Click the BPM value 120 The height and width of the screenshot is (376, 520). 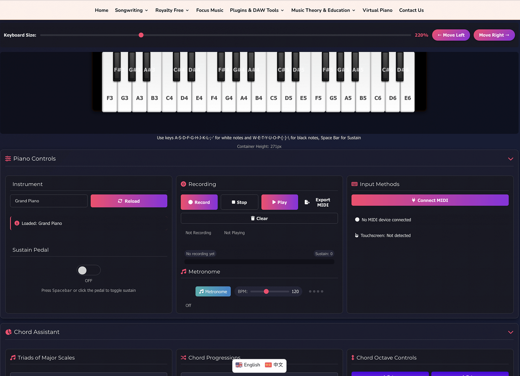(x=295, y=291)
